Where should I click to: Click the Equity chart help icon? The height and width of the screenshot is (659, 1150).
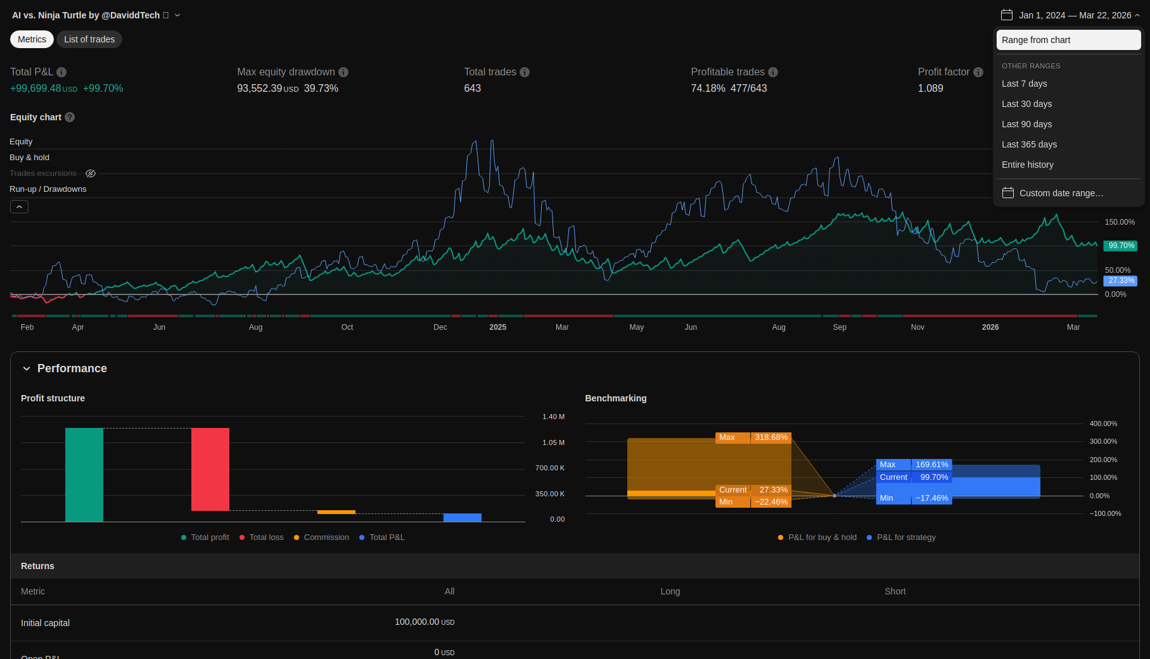point(70,117)
